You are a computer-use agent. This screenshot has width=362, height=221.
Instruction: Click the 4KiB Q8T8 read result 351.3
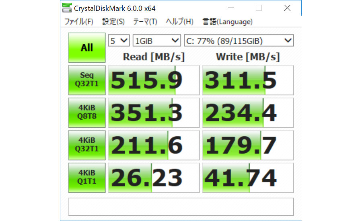tap(154, 113)
